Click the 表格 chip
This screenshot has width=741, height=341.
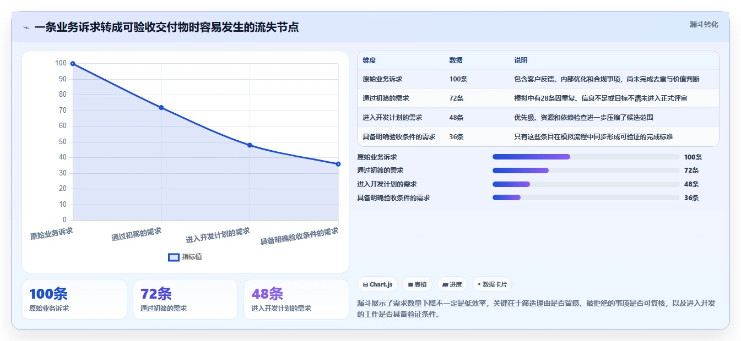(x=418, y=284)
